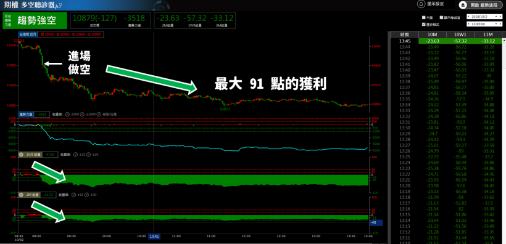Click date field next-day arrow
The height and width of the screenshot is (244, 506).
click(x=500, y=17)
